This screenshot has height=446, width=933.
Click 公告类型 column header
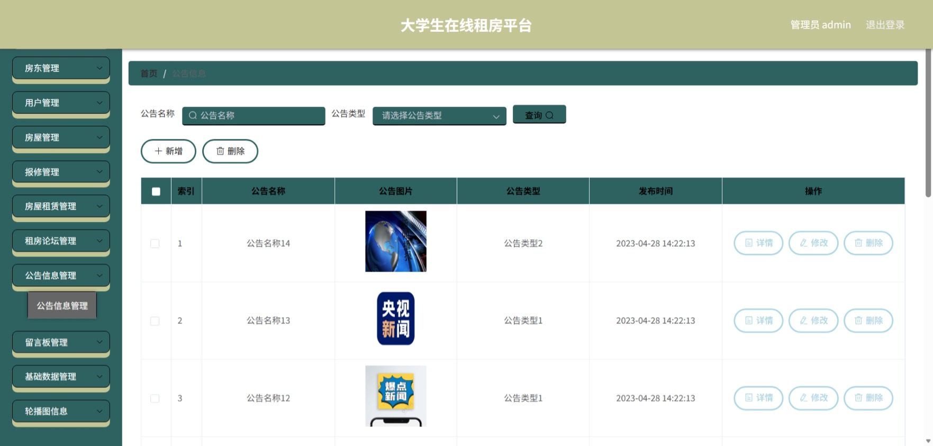523,191
